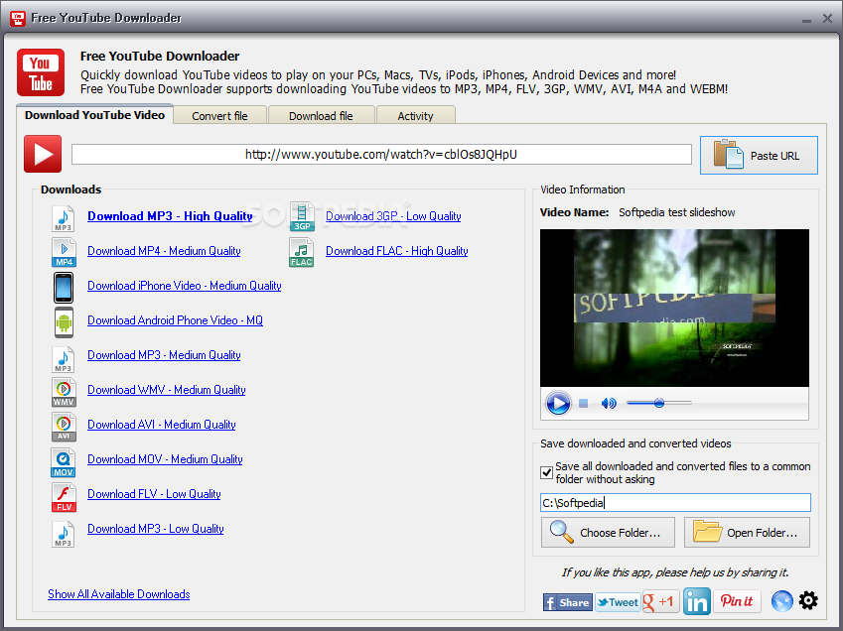Click the WMV file icon
The width and height of the screenshot is (843, 631).
(x=64, y=392)
